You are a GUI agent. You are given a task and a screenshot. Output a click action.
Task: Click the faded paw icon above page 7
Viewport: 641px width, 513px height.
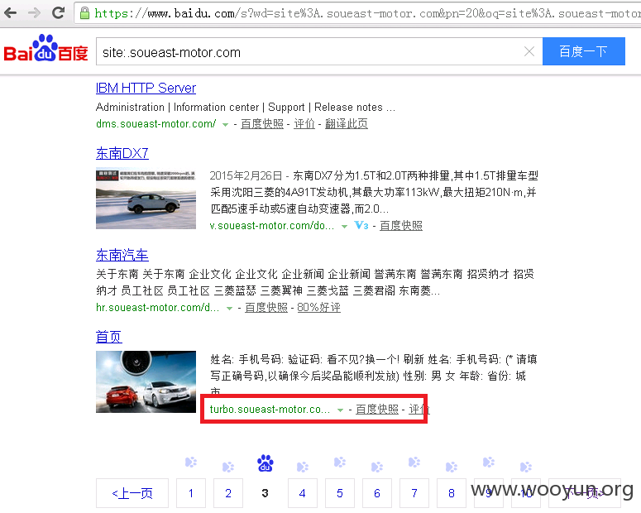[414, 463]
